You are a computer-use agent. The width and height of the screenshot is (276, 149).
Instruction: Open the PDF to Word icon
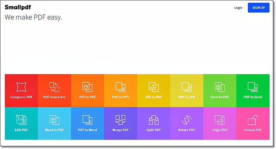(x=87, y=120)
